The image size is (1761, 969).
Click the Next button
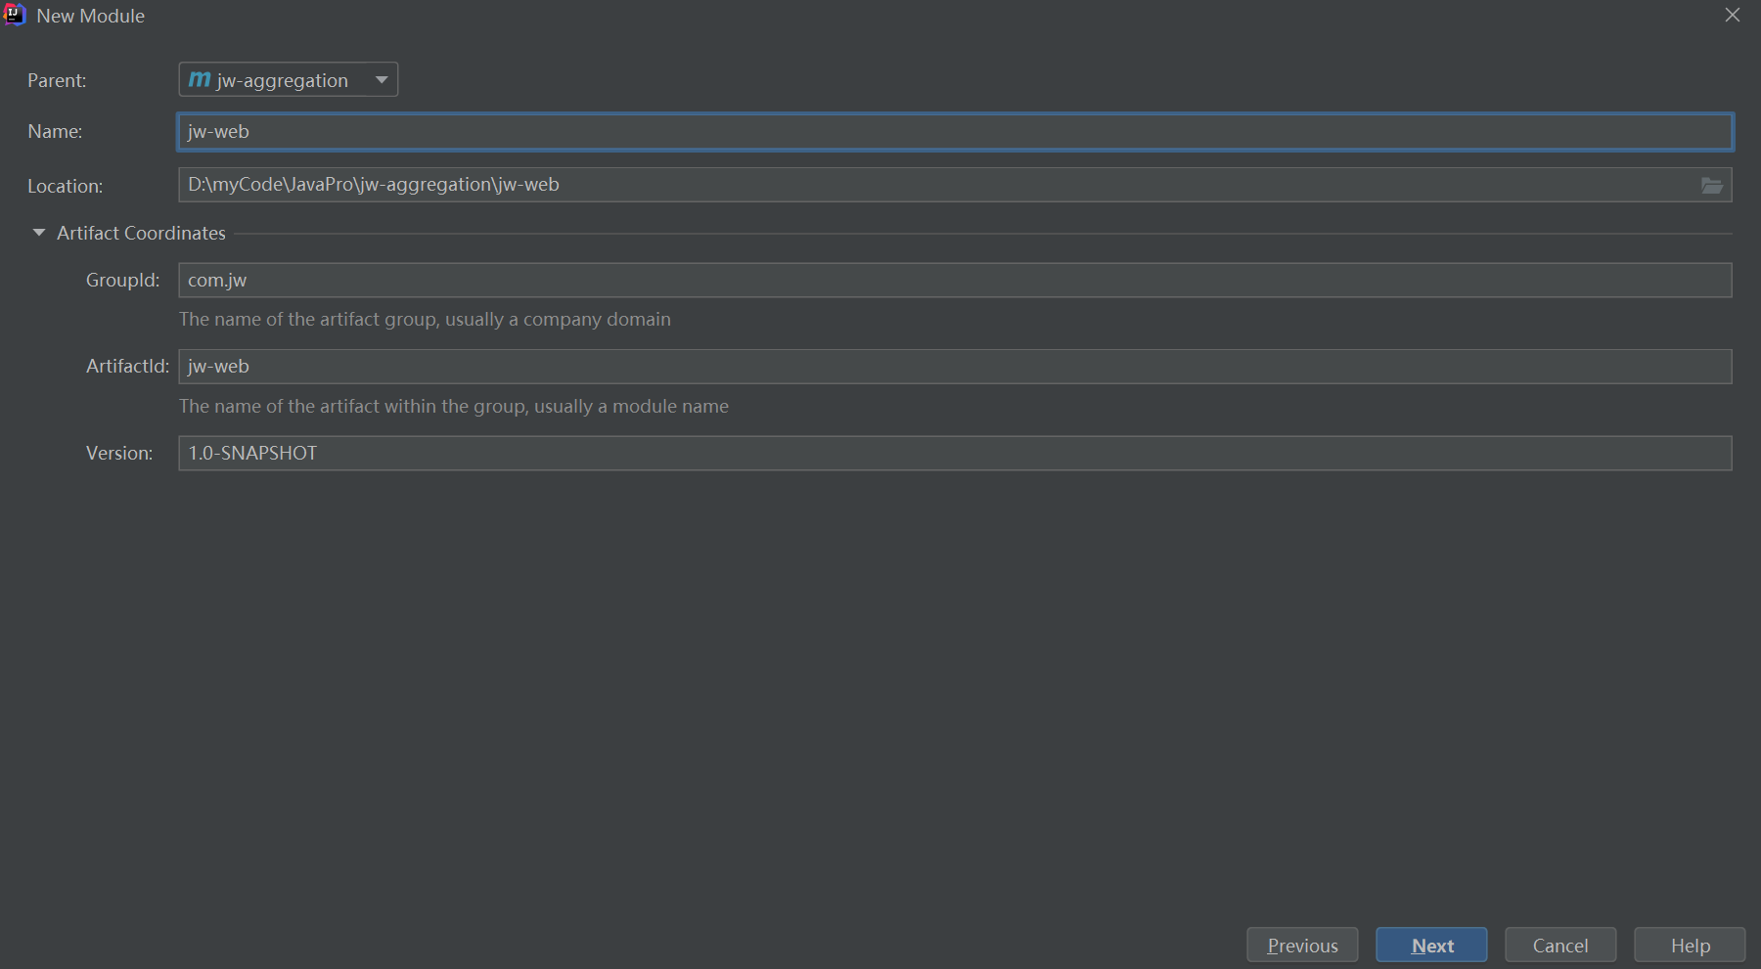pyautogui.click(x=1431, y=945)
